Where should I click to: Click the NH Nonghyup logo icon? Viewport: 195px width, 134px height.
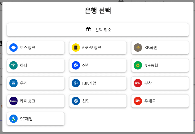click(138, 65)
